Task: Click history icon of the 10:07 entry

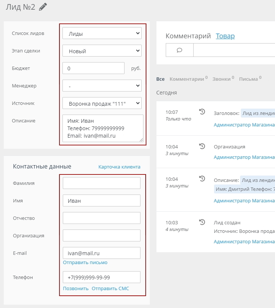Action: pyautogui.click(x=202, y=111)
